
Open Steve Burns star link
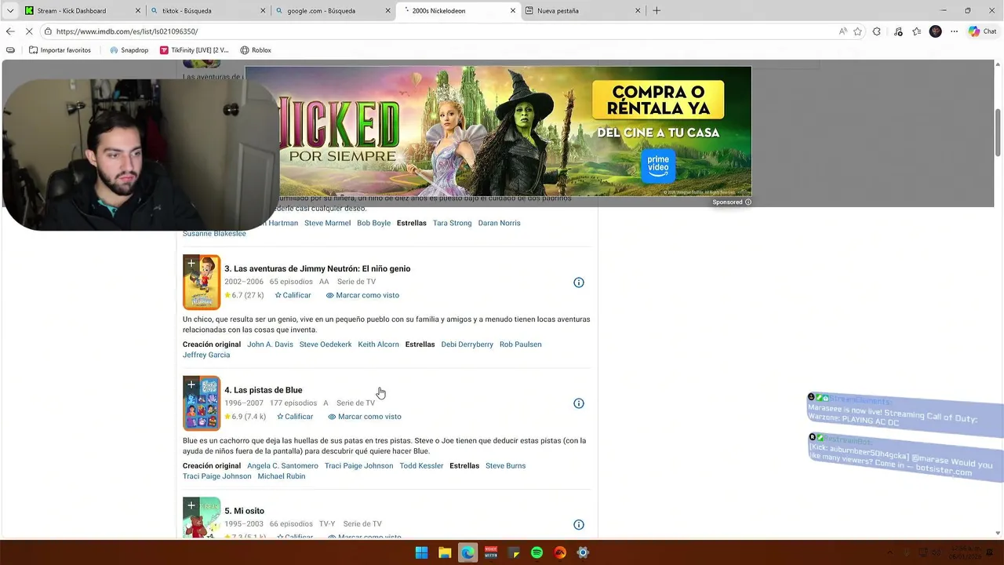pos(505,465)
